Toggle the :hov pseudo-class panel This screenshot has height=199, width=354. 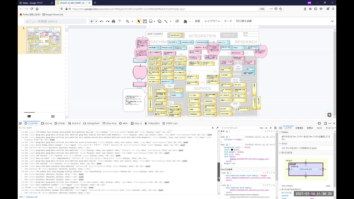click(x=261, y=128)
